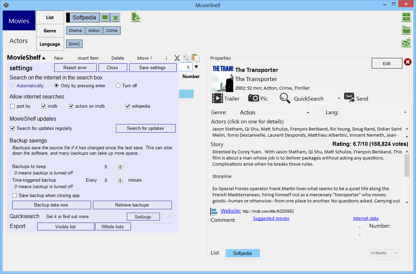
Task: Enable Save backup when closing app
Action: click(x=15, y=196)
